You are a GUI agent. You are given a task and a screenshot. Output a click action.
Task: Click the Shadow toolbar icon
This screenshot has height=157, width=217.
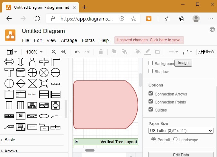[158, 52]
